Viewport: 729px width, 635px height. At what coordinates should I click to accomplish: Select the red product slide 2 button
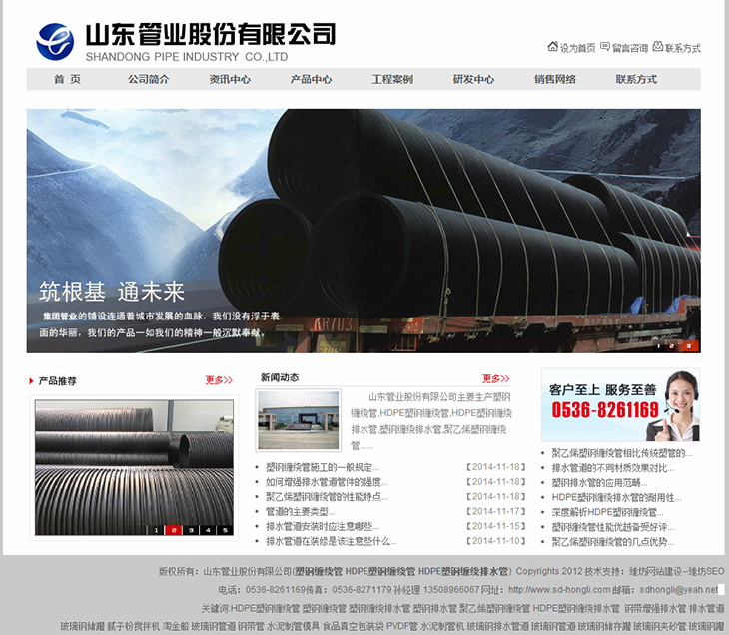[174, 530]
